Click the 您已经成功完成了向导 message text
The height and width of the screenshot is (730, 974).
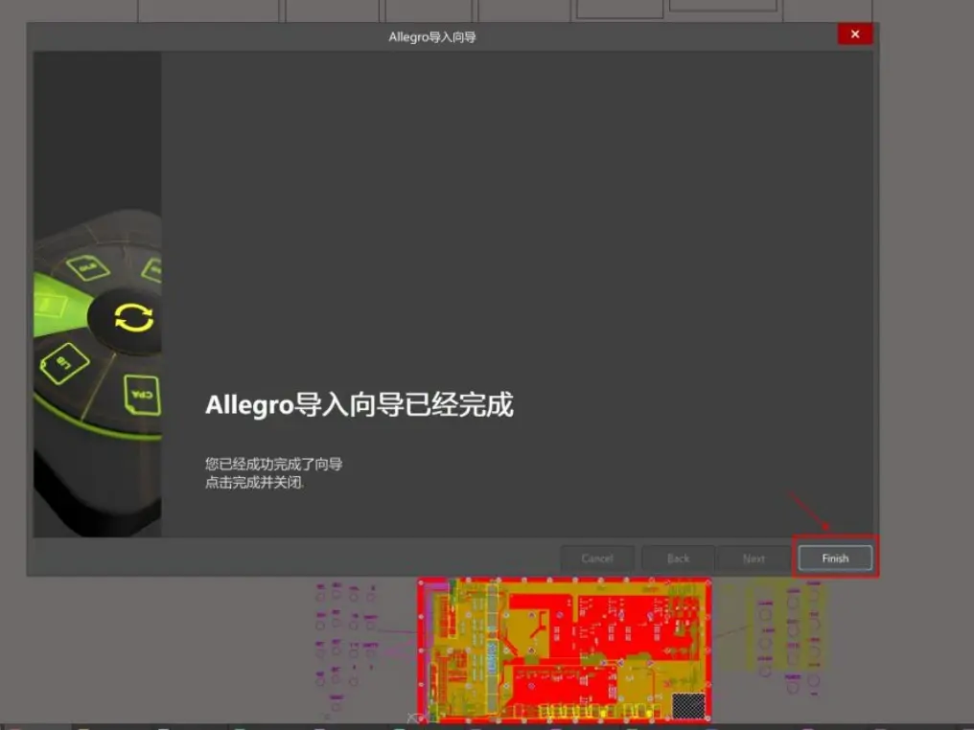click(x=274, y=464)
